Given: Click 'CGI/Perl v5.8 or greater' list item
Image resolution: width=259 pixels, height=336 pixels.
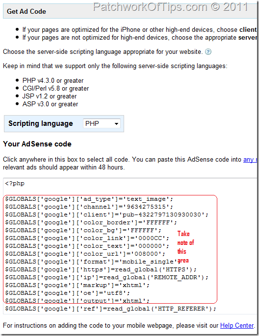Looking at the screenshot, I should click(x=55, y=89).
